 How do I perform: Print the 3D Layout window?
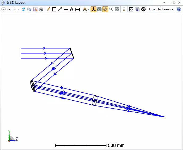[x=41, y=9]
